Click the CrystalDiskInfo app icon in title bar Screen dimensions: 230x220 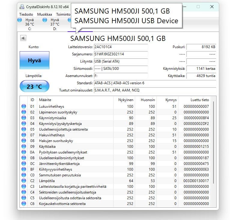coord(22,7)
